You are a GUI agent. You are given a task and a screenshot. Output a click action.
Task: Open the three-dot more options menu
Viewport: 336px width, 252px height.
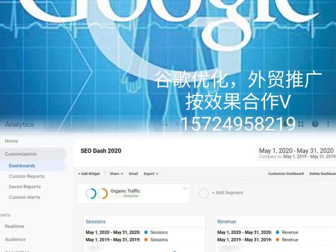click(x=328, y=124)
